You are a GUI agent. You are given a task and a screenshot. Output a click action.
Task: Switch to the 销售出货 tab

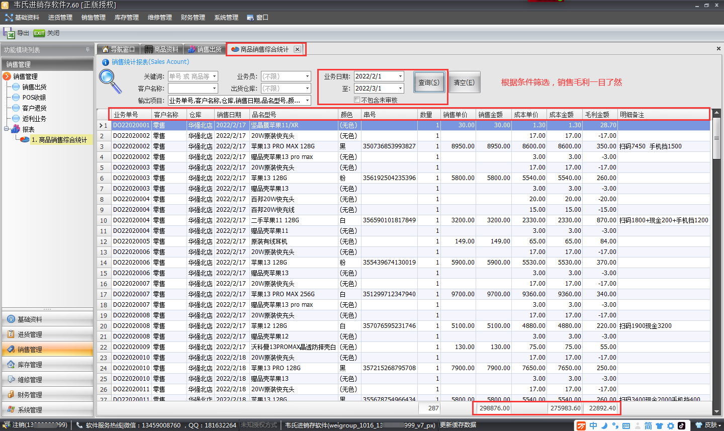(205, 49)
